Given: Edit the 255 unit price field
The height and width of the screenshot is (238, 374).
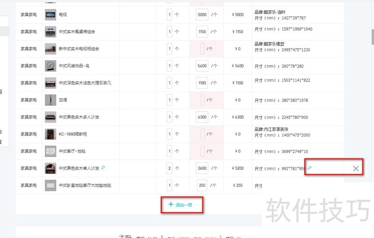Looking at the screenshot, I should 202,185.
